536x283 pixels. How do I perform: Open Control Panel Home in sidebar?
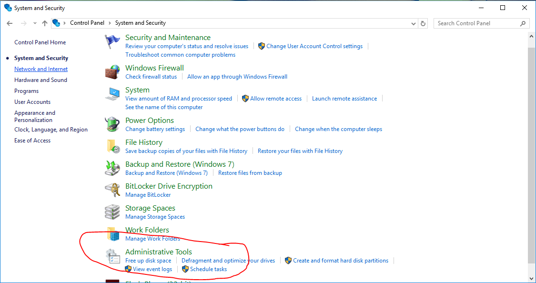point(40,42)
